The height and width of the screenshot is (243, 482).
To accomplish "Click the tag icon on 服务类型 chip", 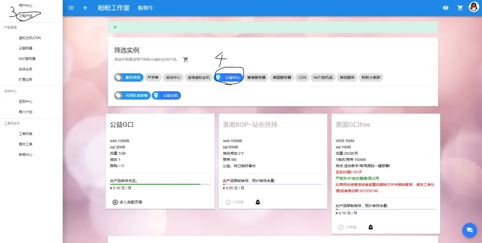I will click(118, 77).
